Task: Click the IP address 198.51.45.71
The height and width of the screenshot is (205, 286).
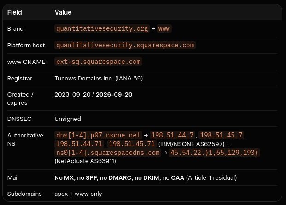Action: click(132, 144)
